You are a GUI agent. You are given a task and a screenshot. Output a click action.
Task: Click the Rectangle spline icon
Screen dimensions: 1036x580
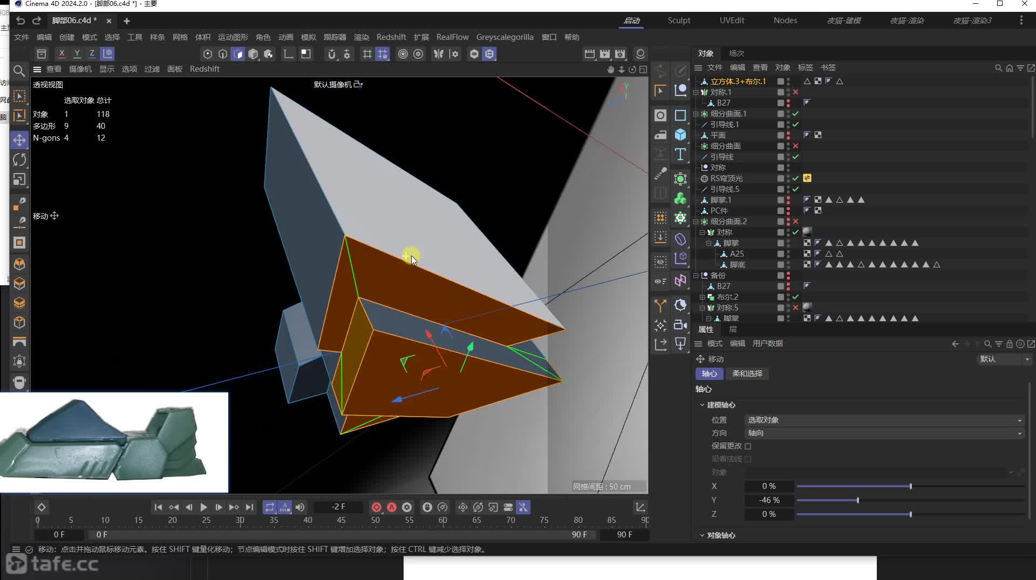[680, 115]
